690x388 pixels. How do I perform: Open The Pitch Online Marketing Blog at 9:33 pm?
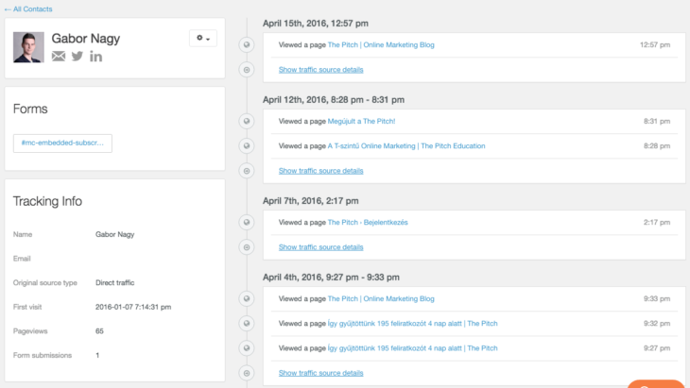coord(381,299)
